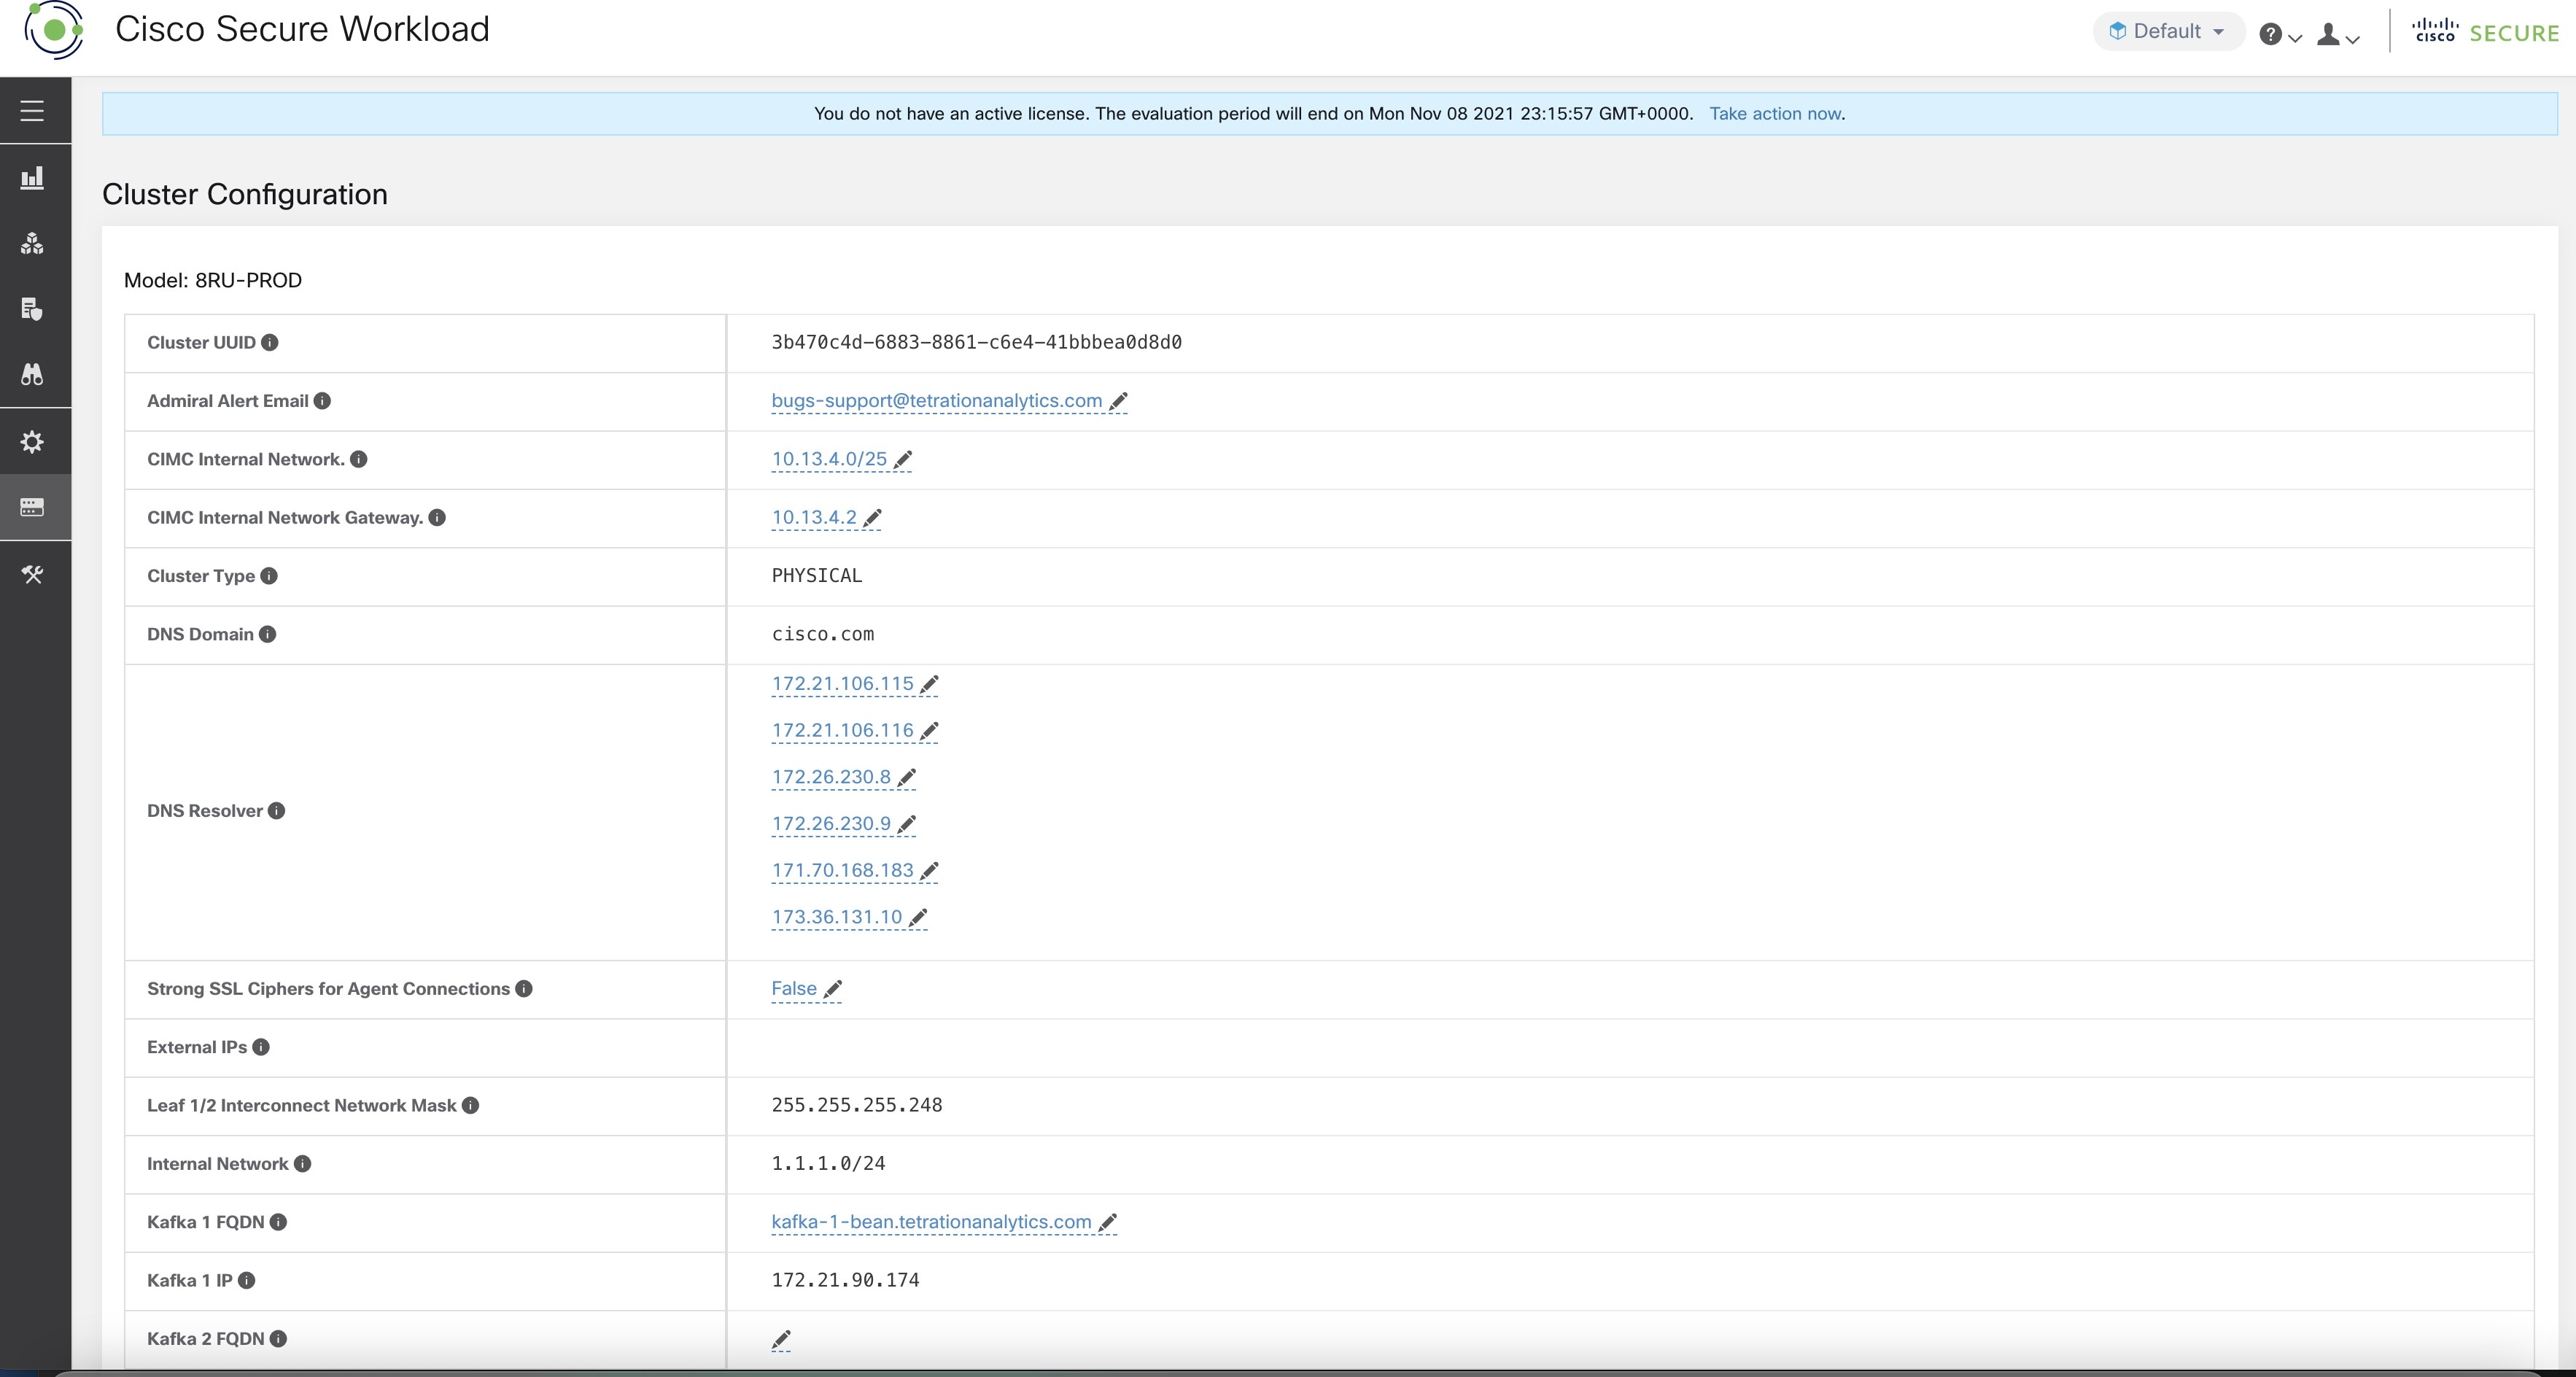Select the 1.1.1.0/24 internal network value
This screenshot has width=2576, height=1377.
(x=828, y=1164)
